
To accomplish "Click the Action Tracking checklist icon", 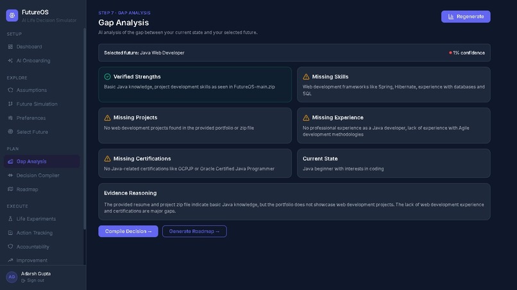I will [x=10, y=232].
